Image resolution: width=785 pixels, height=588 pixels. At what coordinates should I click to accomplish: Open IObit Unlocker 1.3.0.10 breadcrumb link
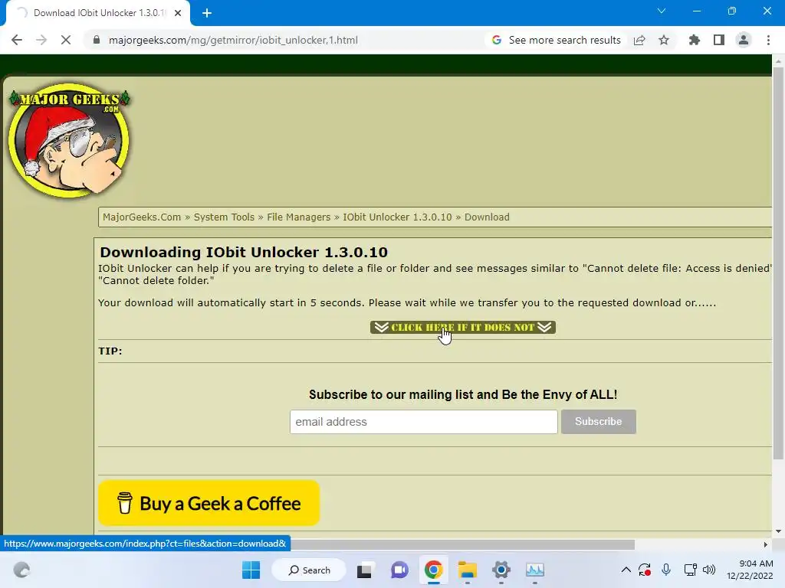pos(397,217)
